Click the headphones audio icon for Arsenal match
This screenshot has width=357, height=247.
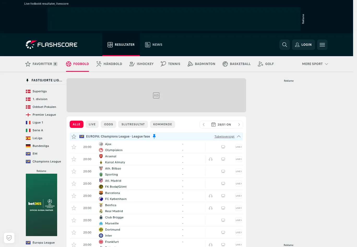[210, 159]
